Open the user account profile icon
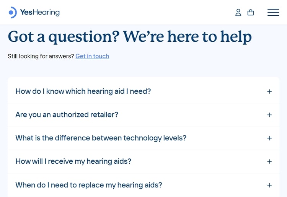Screen dimensions: 287x197 point(238,12)
